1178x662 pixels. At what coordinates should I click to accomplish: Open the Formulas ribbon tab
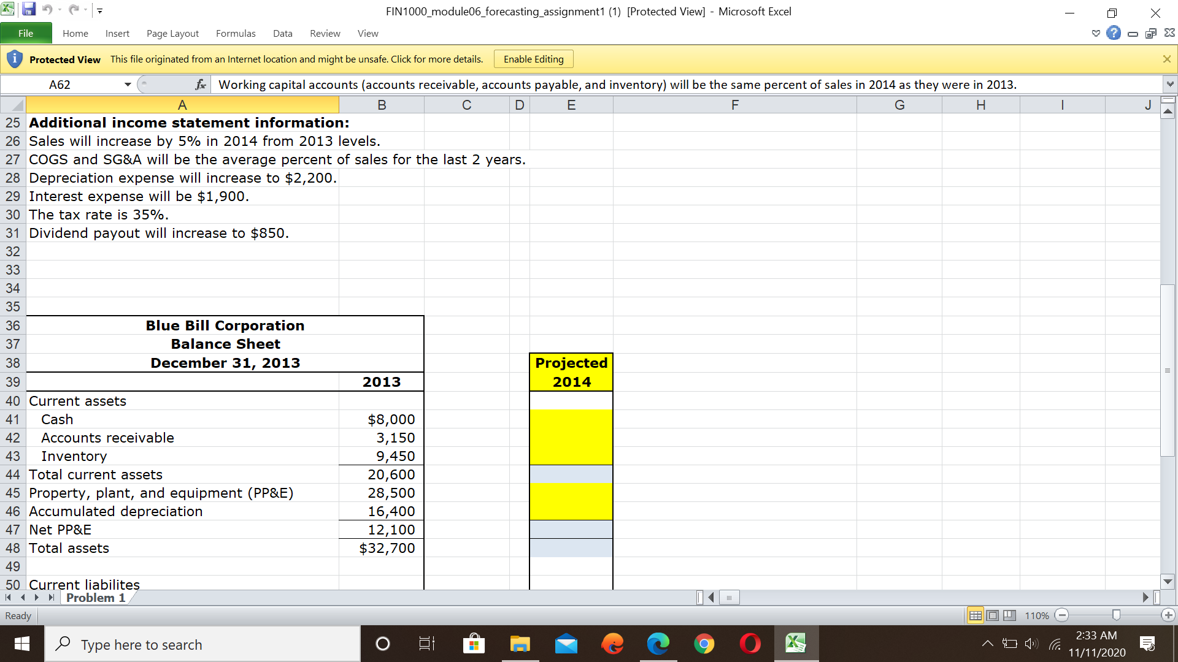click(x=236, y=33)
